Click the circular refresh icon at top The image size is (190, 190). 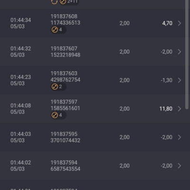[x=54, y=1]
